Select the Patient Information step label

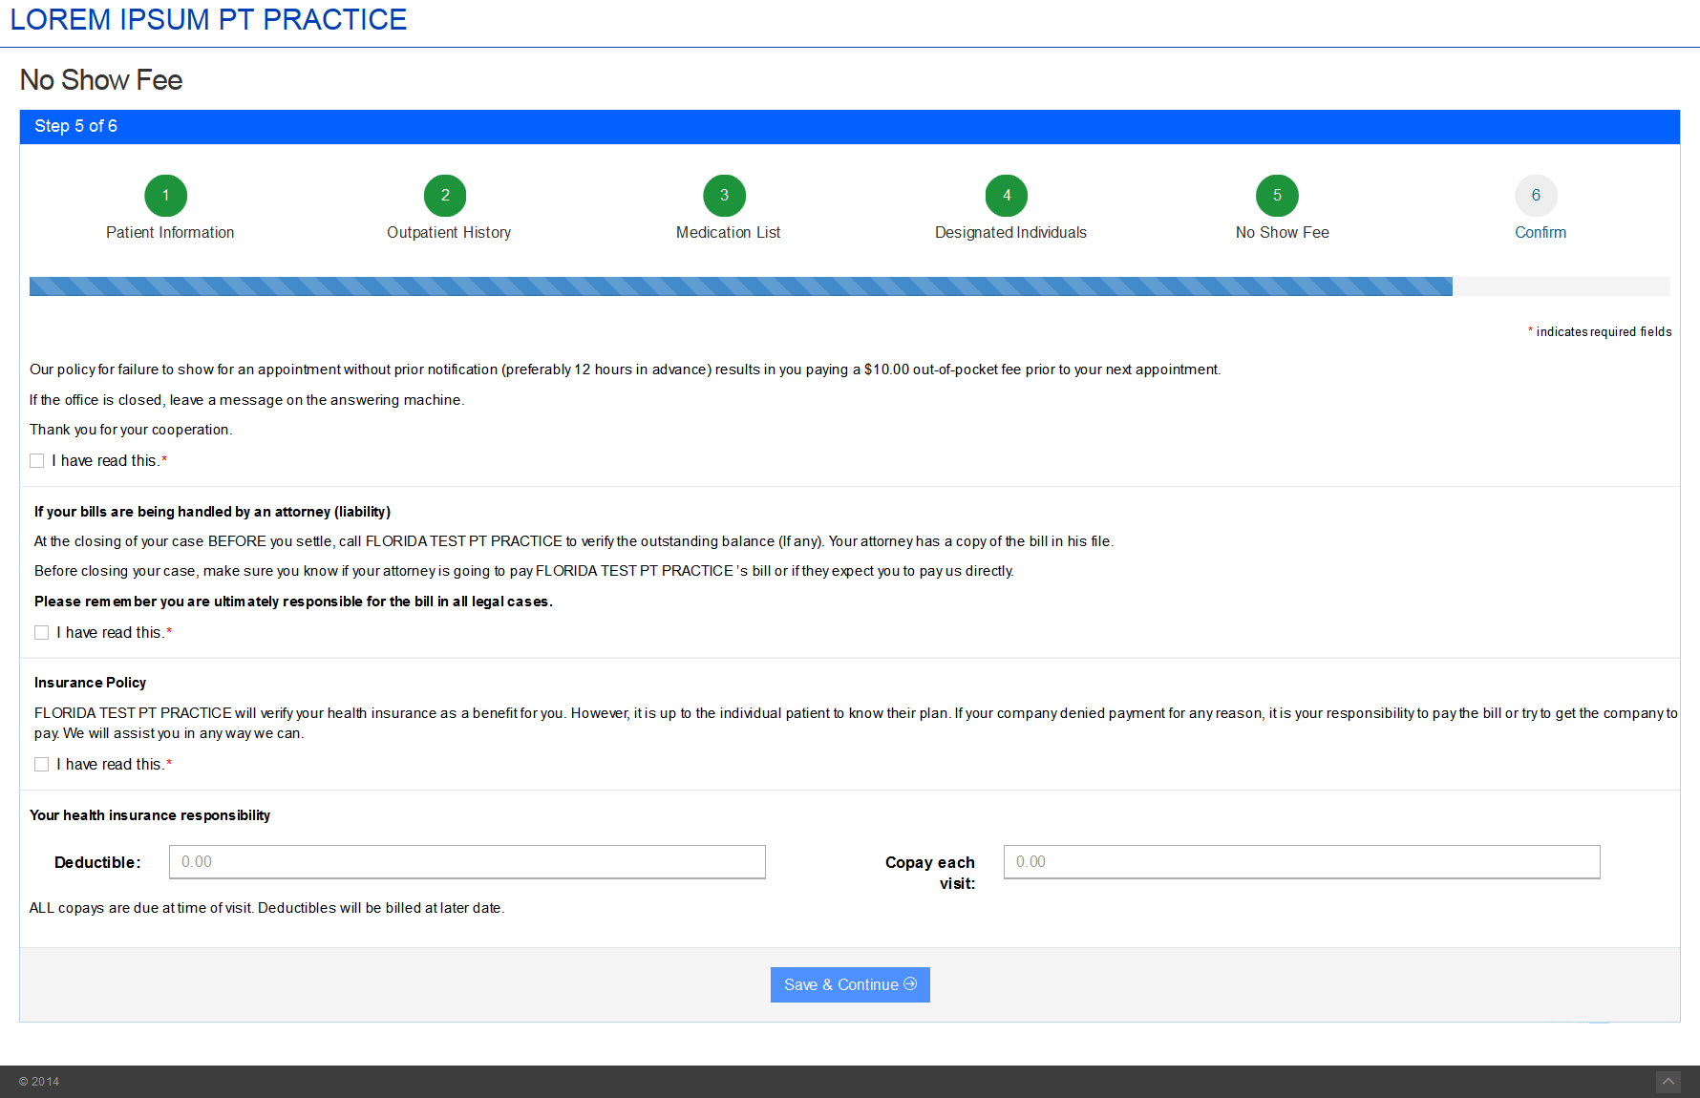pyautogui.click(x=170, y=233)
